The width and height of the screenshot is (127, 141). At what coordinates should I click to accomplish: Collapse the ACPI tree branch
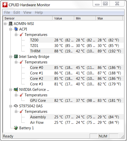(x=11, y=29)
